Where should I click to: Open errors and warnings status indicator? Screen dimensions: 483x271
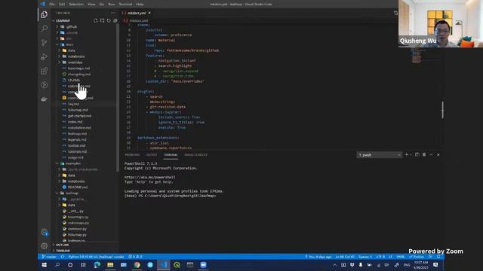[135, 257]
